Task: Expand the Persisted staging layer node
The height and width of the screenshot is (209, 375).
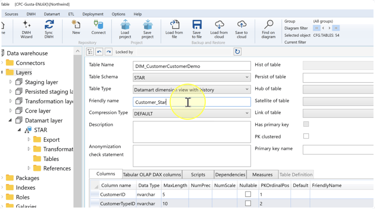Action: (x=11, y=91)
